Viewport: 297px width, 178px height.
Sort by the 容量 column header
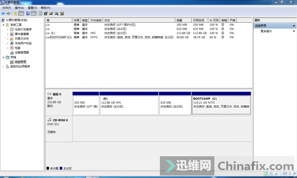[x=183, y=20]
